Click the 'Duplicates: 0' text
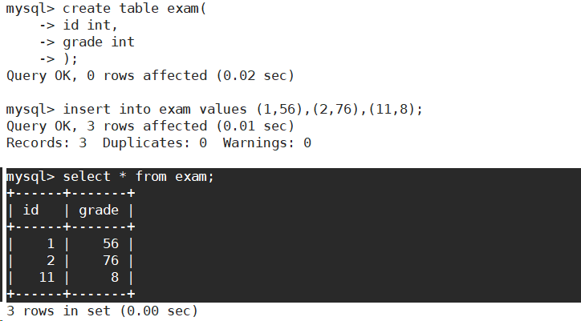The width and height of the screenshot is (581, 321). point(155,142)
